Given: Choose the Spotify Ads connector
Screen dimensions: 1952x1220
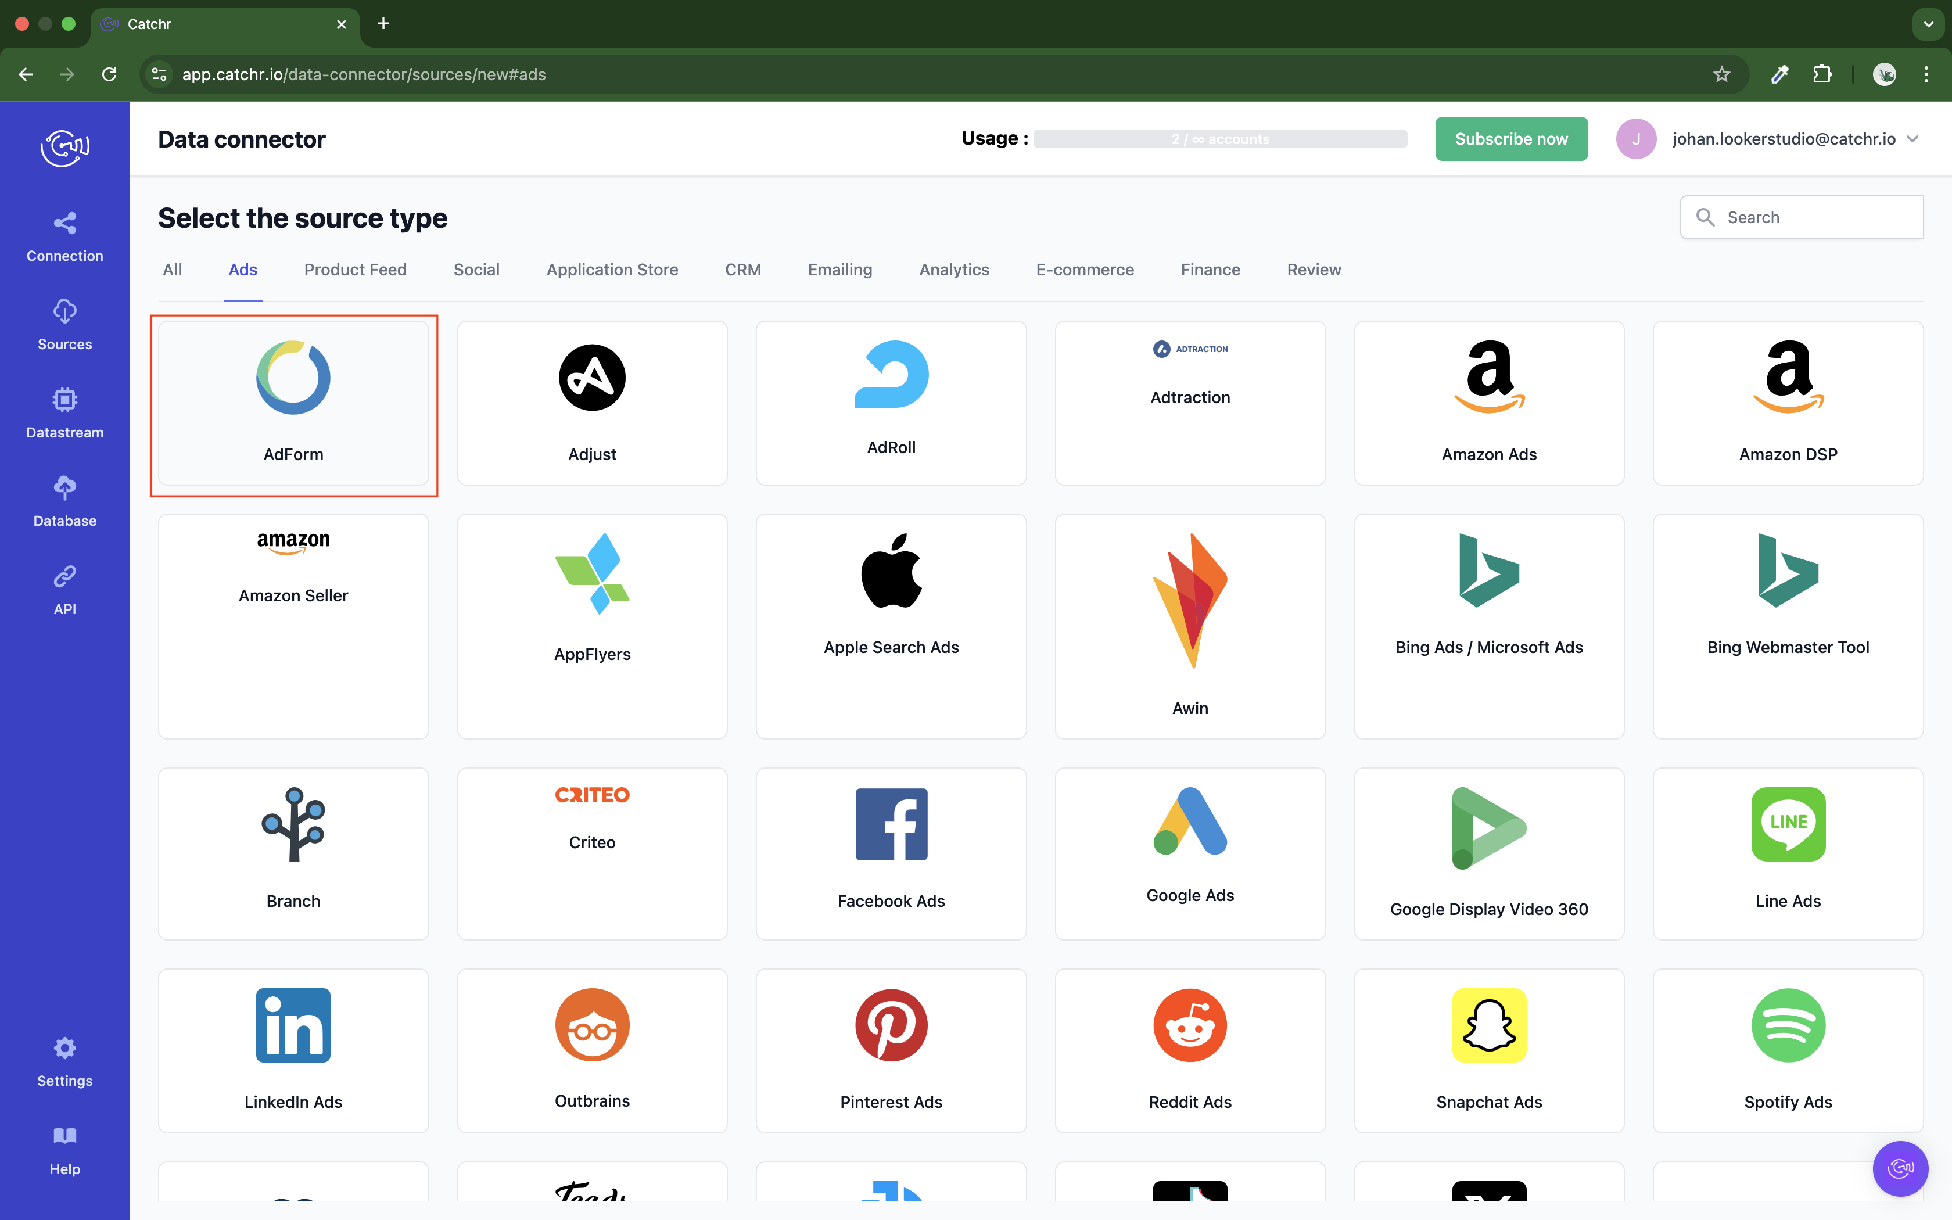Looking at the screenshot, I should point(1788,1050).
